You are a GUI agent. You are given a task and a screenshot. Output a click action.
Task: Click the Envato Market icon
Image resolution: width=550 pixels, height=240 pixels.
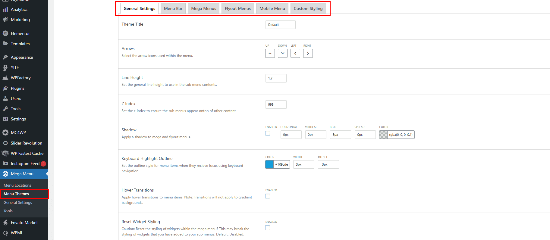pos(5,223)
